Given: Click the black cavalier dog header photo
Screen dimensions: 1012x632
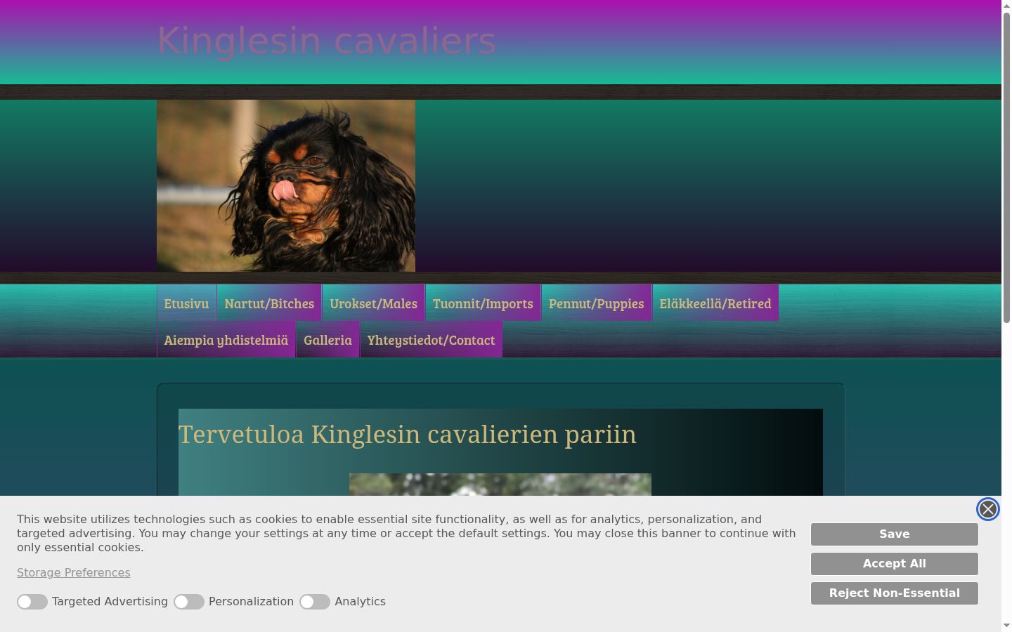Looking at the screenshot, I should pos(286,185).
